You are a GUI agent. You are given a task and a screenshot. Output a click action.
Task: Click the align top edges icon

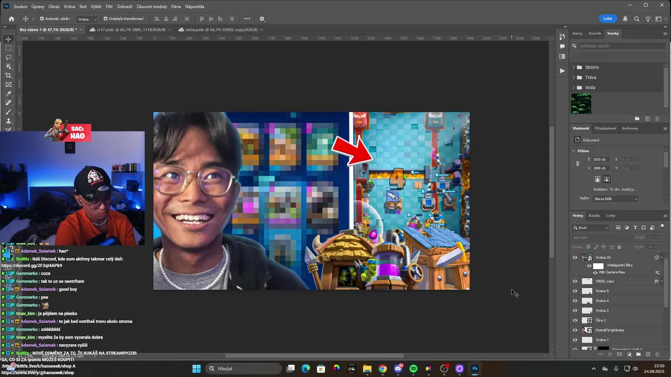click(202, 19)
